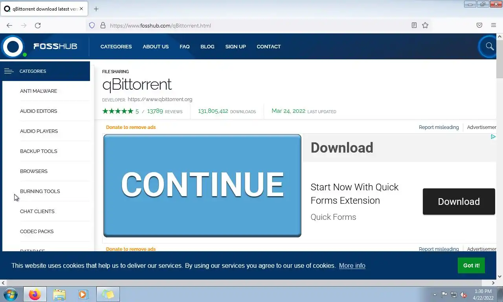The width and height of the screenshot is (503, 302).
Task: Click SIGN UP in the navigation
Action: [x=235, y=46]
